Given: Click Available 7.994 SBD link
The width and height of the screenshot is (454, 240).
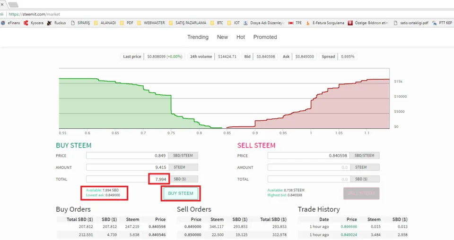Looking at the screenshot, I should pyautogui.click(x=102, y=190).
